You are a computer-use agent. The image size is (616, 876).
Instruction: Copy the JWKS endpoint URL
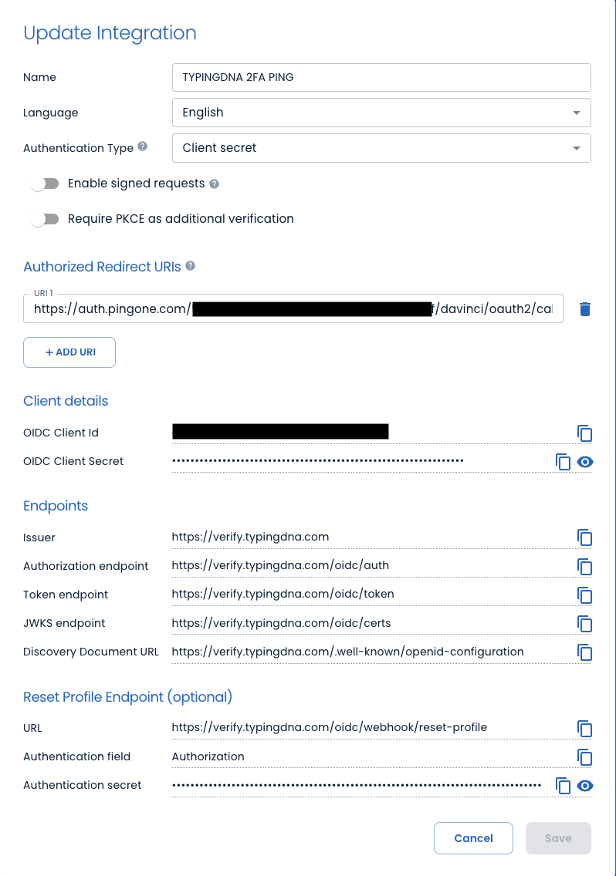coord(584,624)
